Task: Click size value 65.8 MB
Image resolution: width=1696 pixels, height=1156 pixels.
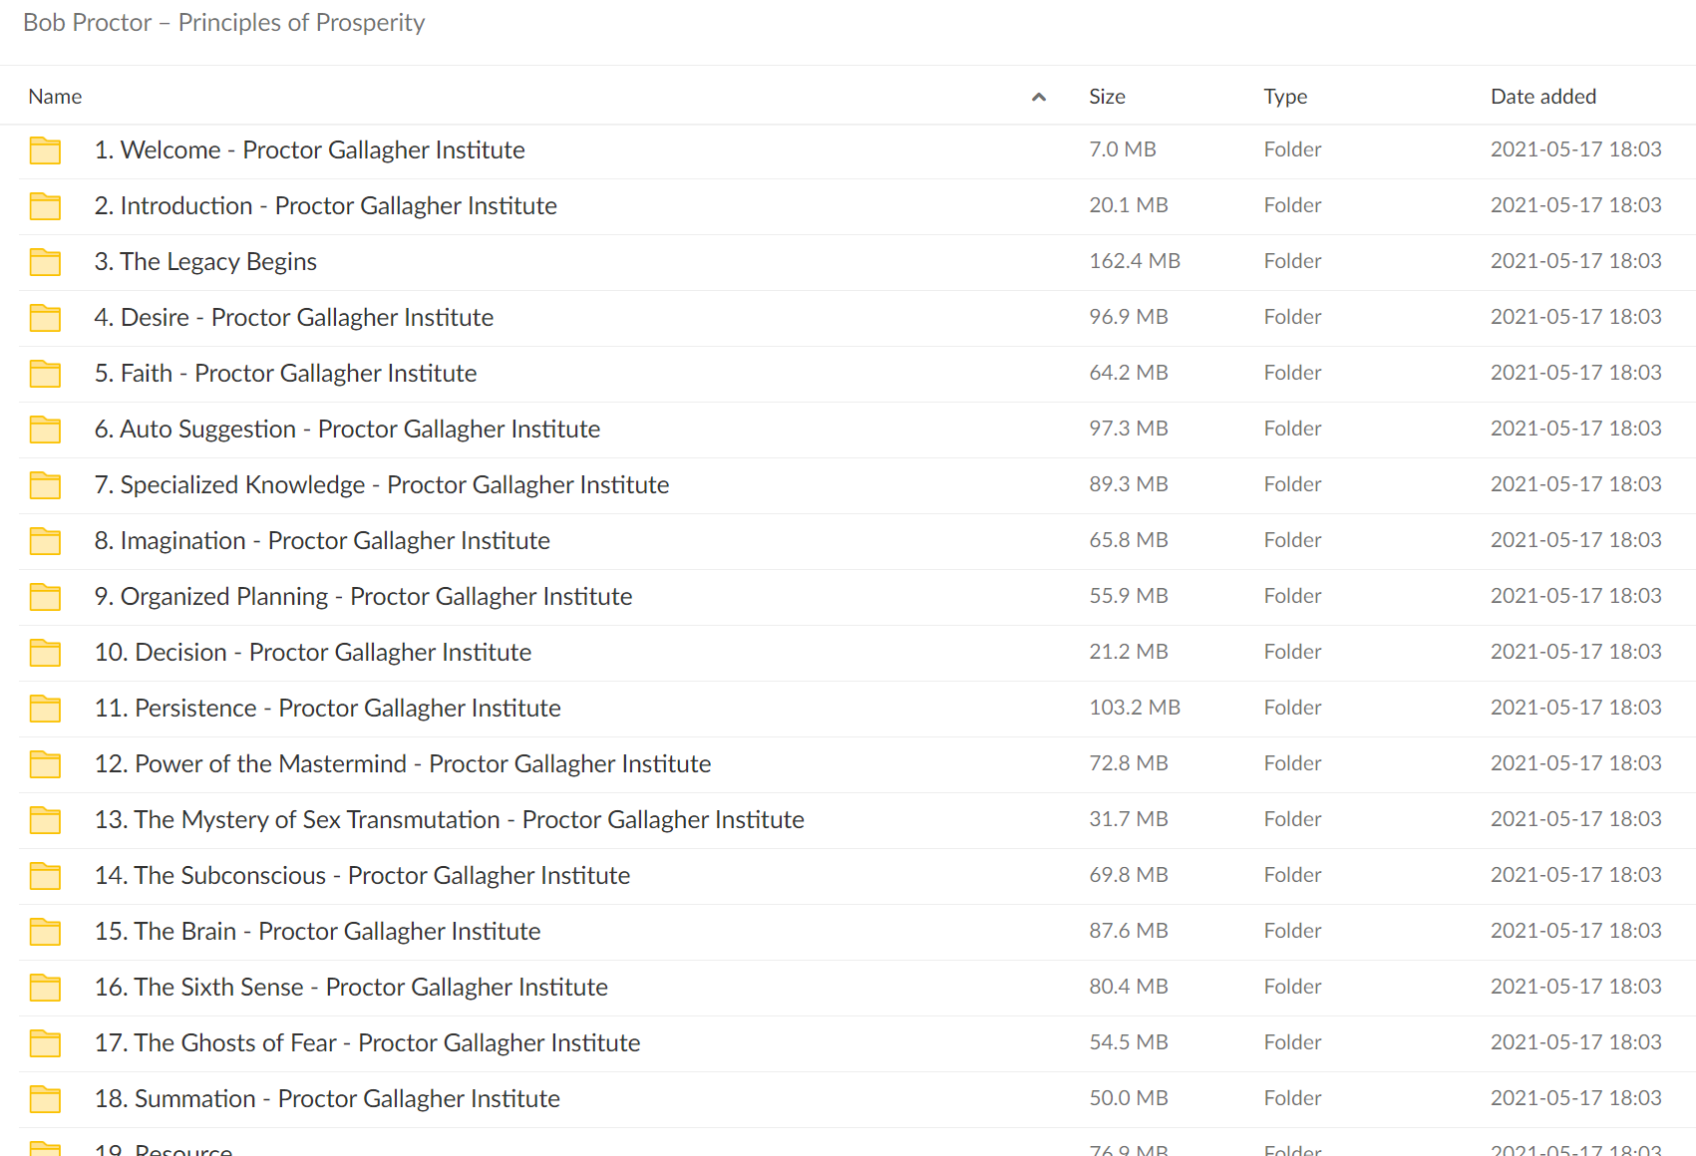Action: click(1129, 540)
